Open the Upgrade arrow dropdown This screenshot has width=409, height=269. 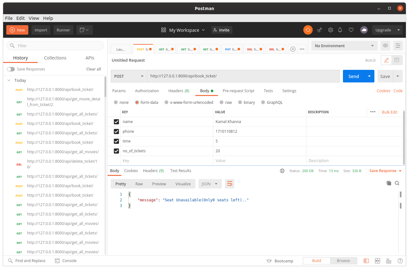click(x=399, y=30)
